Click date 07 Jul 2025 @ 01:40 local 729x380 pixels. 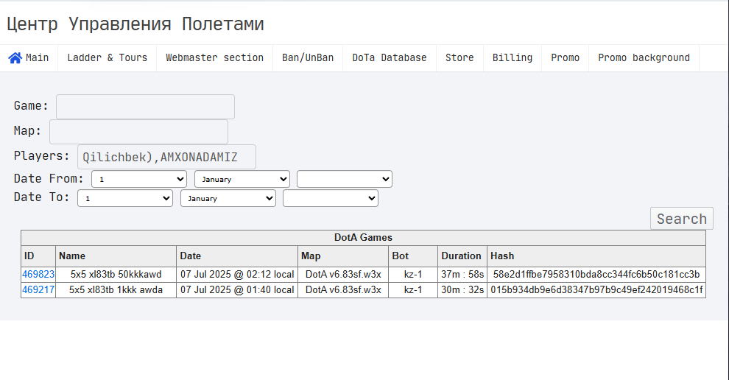tap(237, 289)
